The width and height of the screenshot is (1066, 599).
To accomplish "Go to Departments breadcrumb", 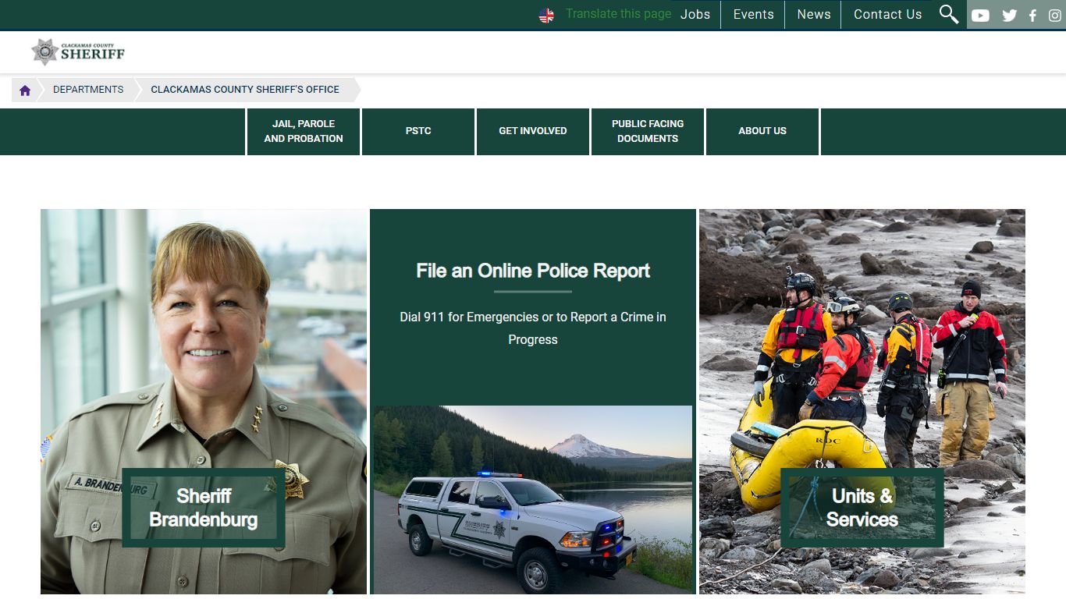I will (x=88, y=90).
